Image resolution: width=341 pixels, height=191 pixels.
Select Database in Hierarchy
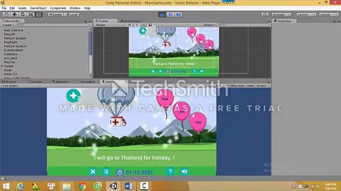[x=11, y=54]
